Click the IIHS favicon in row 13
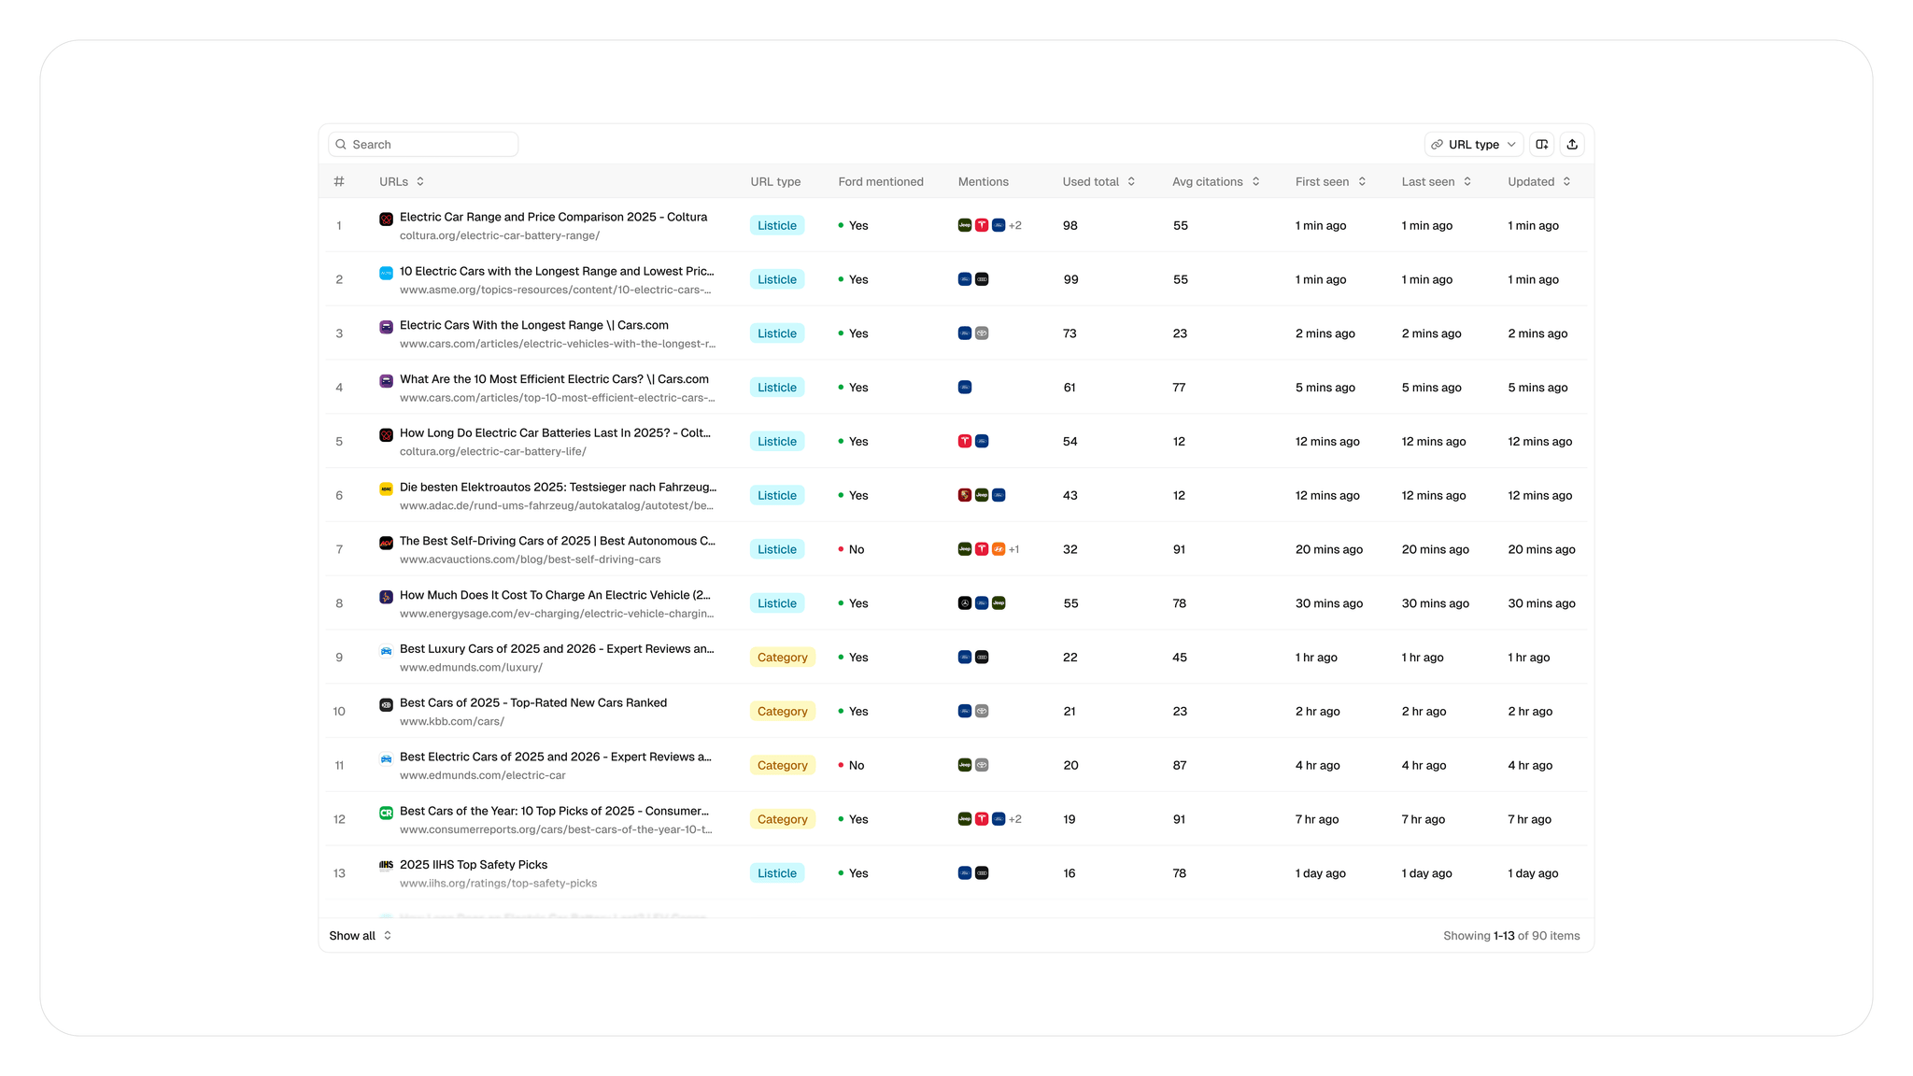Screen dimensions: 1913x1076 pyautogui.click(x=386, y=865)
